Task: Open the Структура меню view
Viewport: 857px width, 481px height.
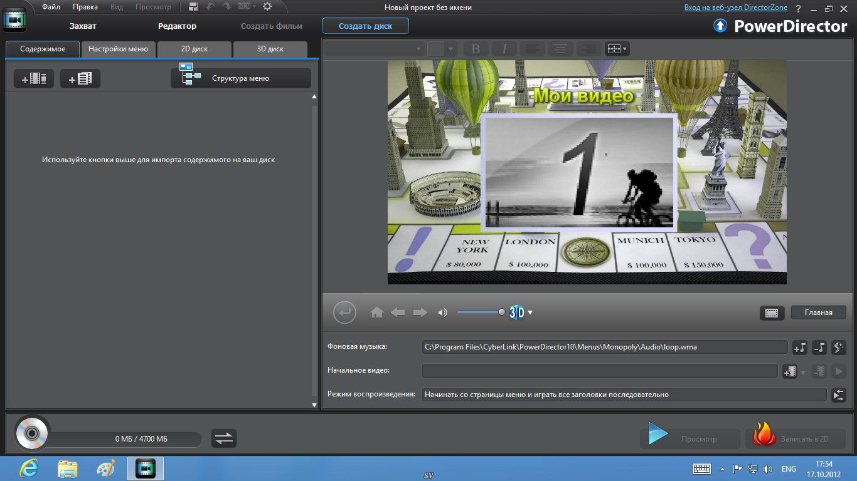Action: coord(241,78)
